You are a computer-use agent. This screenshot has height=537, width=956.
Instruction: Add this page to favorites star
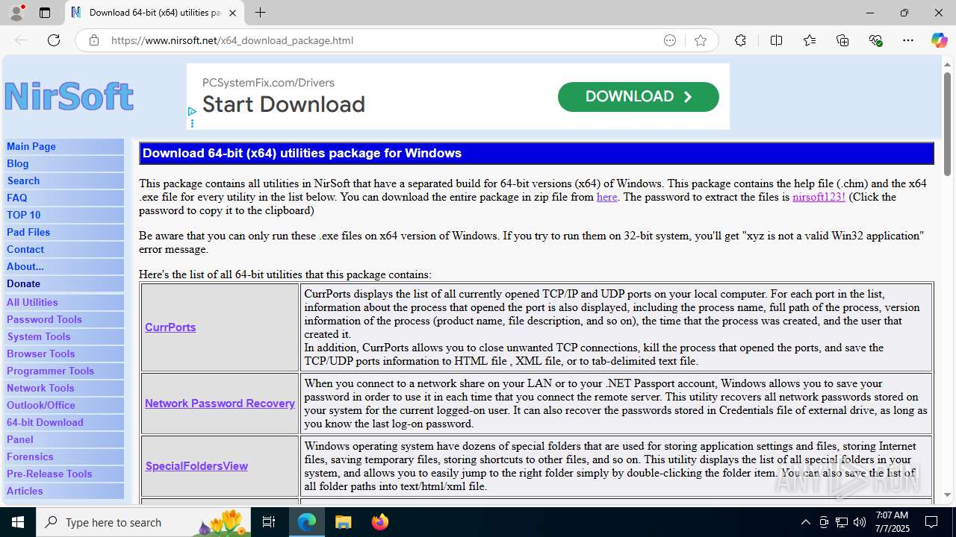click(x=701, y=40)
